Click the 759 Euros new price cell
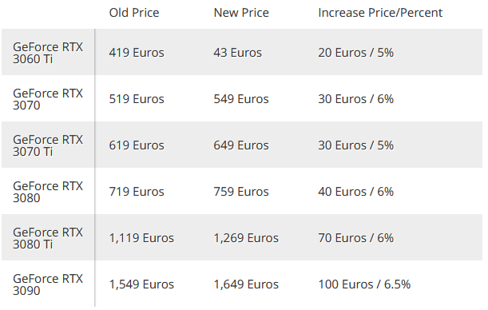The width and height of the screenshot is (488, 310). (x=241, y=192)
